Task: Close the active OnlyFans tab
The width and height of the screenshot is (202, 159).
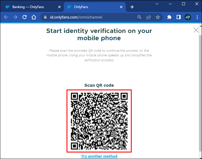Action: coord(121,7)
